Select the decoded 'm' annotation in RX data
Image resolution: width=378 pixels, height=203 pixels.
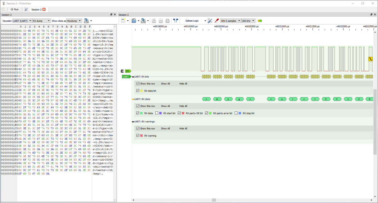click(x=217, y=99)
